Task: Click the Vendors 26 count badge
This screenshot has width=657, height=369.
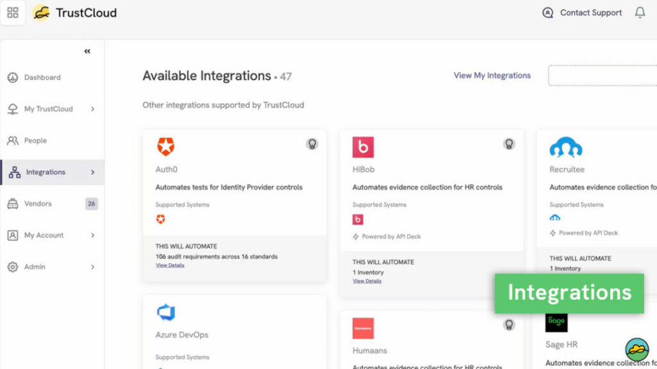Action: click(x=91, y=204)
